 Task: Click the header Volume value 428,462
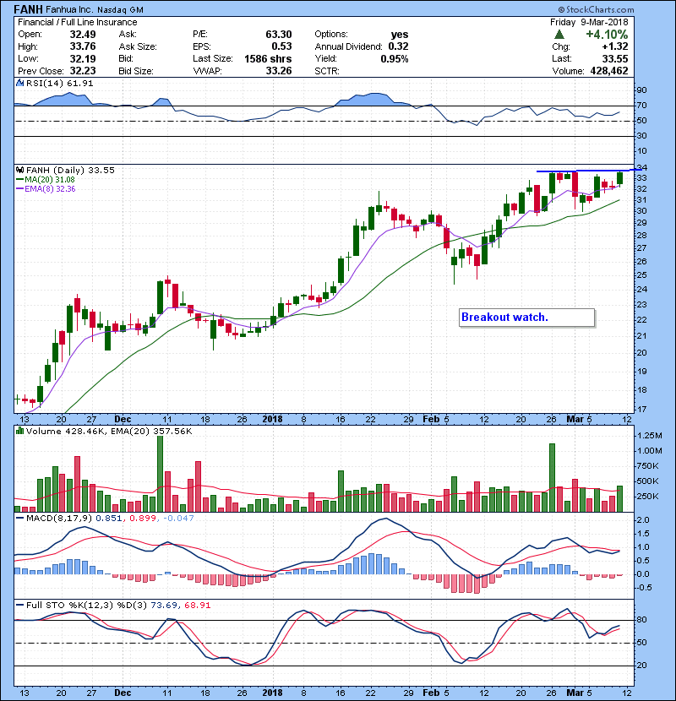[x=609, y=71]
